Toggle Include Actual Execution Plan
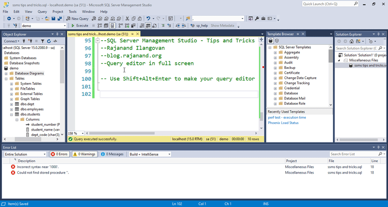 [x=121, y=26]
